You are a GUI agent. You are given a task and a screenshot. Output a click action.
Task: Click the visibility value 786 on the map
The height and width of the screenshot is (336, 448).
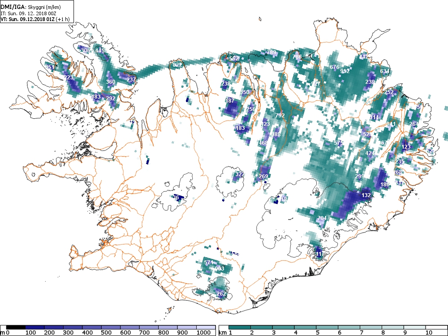pos(297,57)
